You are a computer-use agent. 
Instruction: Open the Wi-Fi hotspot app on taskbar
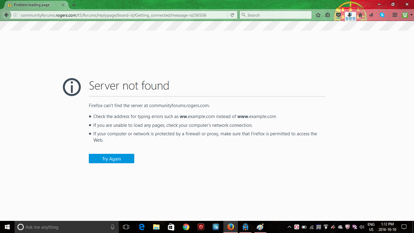[245, 227]
